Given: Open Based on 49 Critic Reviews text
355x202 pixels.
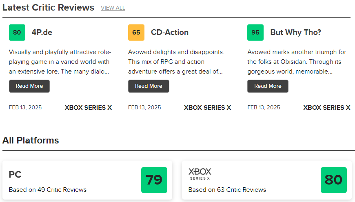Looking at the screenshot, I should point(48,190).
